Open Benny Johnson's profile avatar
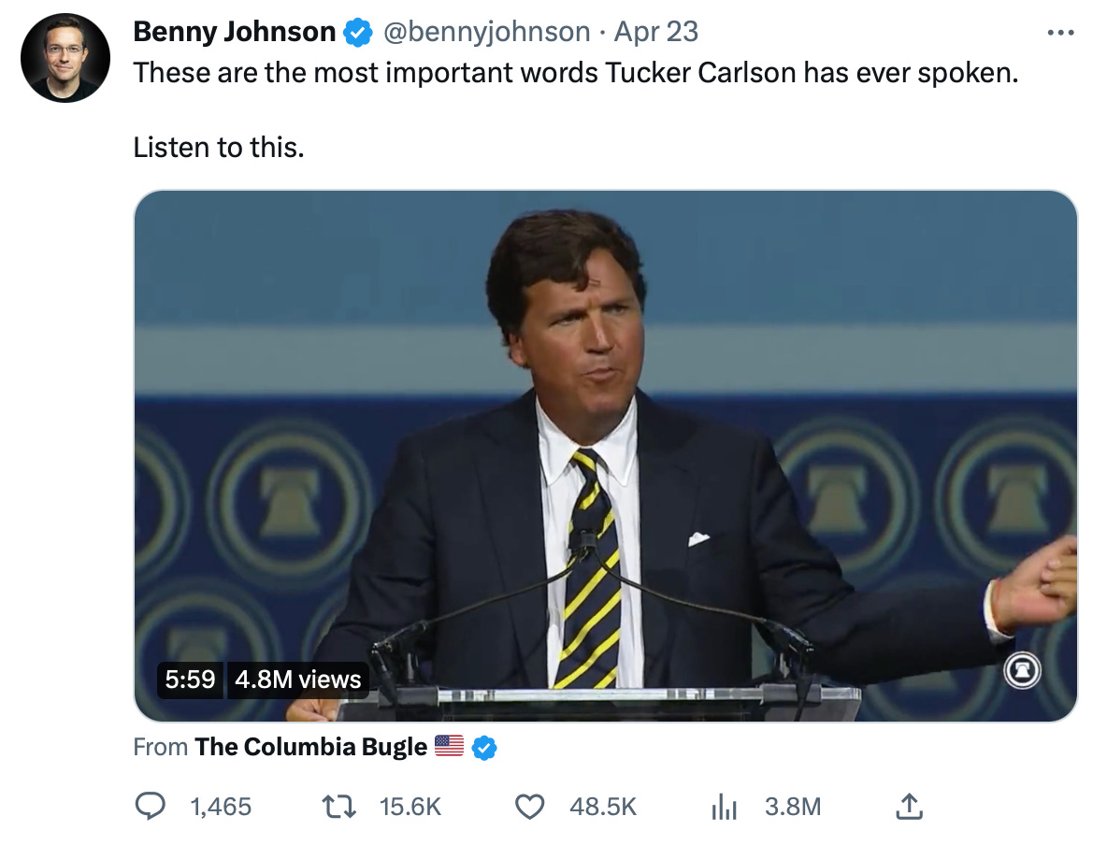Image resolution: width=1107 pixels, height=845 pixels. point(65,58)
